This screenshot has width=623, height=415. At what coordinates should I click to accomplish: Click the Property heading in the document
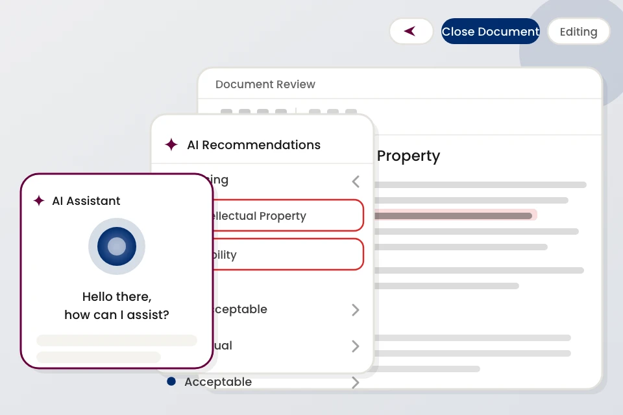point(408,156)
